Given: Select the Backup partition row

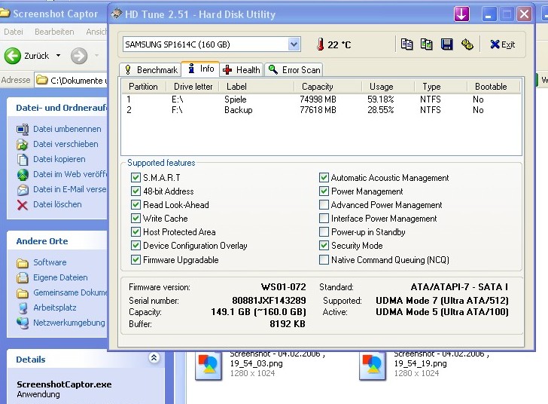Looking at the screenshot, I should (321, 110).
